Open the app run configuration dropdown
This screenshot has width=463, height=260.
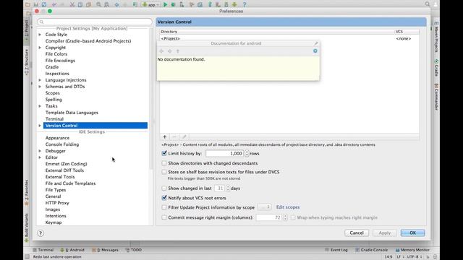(x=151, y=4)
